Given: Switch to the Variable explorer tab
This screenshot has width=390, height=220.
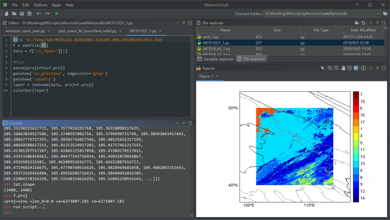Looking at the screenshot, I should tap(215, 59).
